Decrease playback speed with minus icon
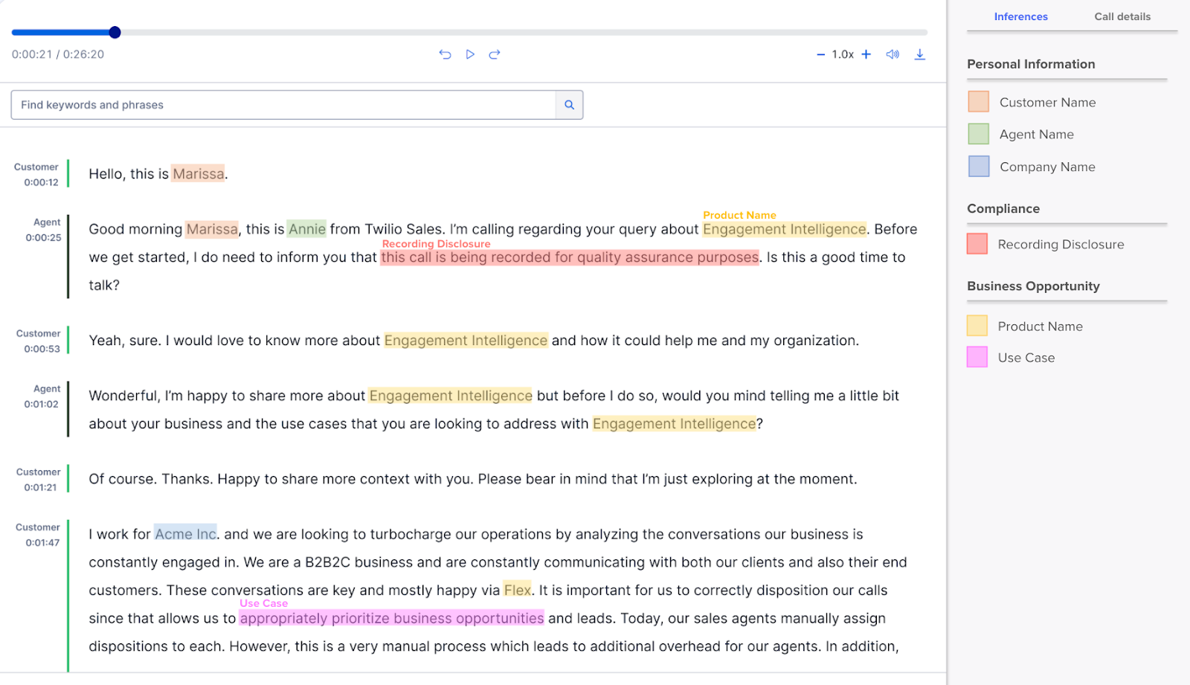1190x685 pixels. [x=820, y=54]
